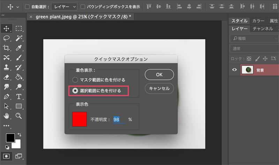Select the Hand tool
This screenshot has height=165, width=279.
coord(7,116)
